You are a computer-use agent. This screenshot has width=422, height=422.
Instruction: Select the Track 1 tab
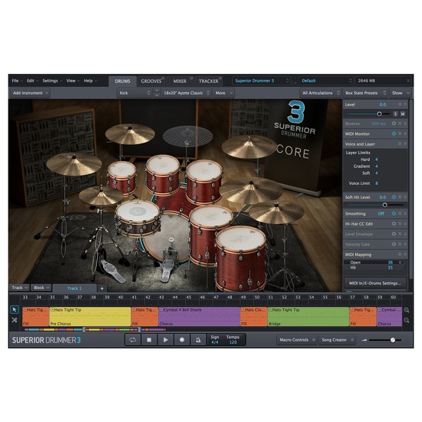[x=75, y=288]
